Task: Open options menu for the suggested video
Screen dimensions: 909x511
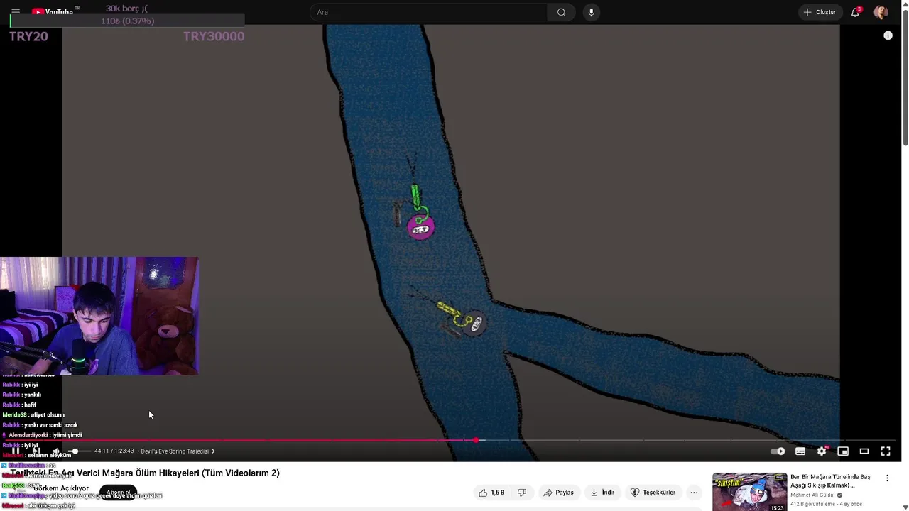Action: click(887, 478)
